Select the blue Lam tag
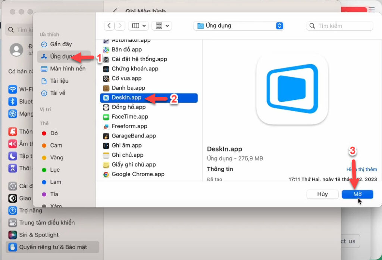382x260 pixels. point(55,182)
